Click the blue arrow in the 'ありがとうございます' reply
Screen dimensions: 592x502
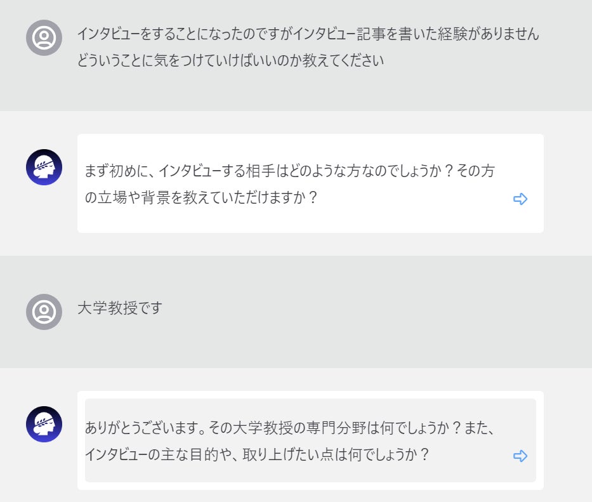[520, 456]
